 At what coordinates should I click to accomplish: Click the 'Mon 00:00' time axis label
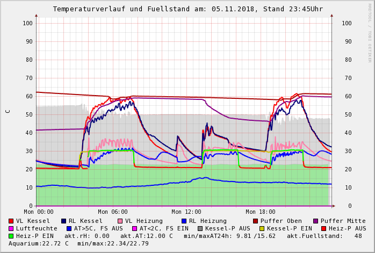tap(39, 212)
